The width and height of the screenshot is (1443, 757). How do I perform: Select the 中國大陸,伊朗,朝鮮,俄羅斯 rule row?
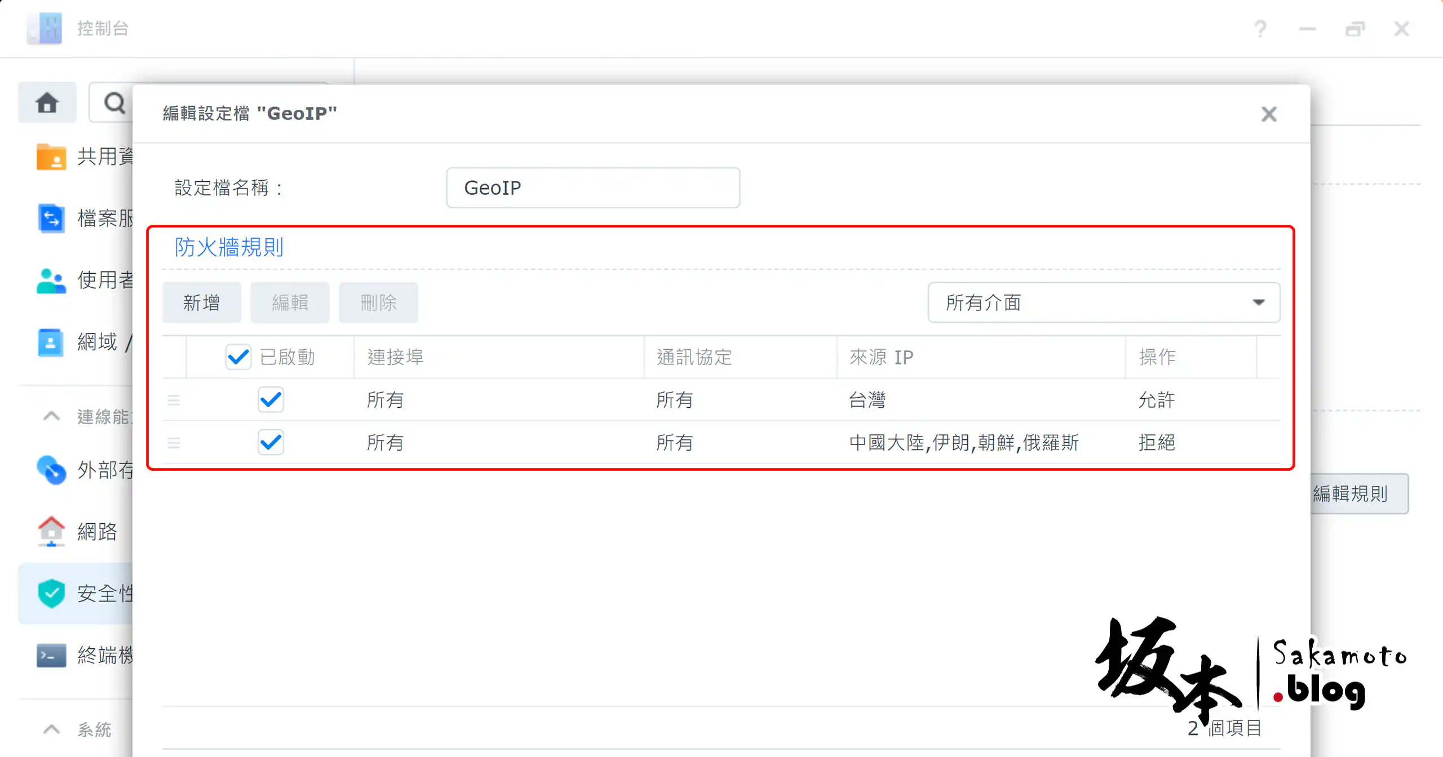pos(963,442)
